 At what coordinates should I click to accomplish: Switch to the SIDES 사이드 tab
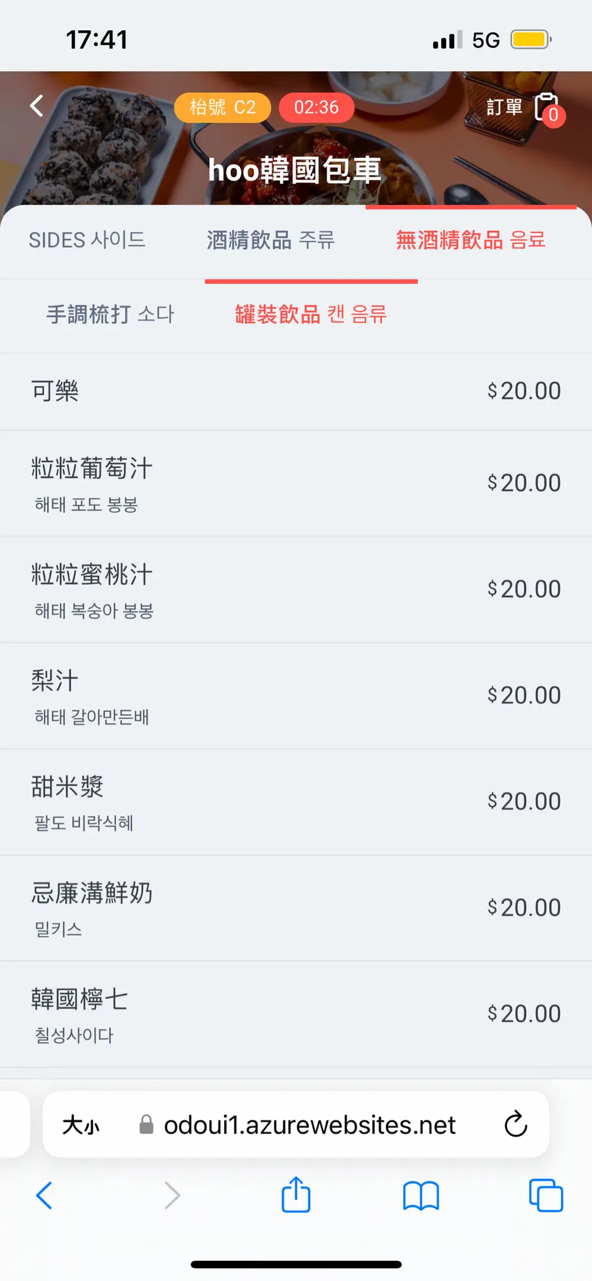pyautogui.click(x=87, y=240)
